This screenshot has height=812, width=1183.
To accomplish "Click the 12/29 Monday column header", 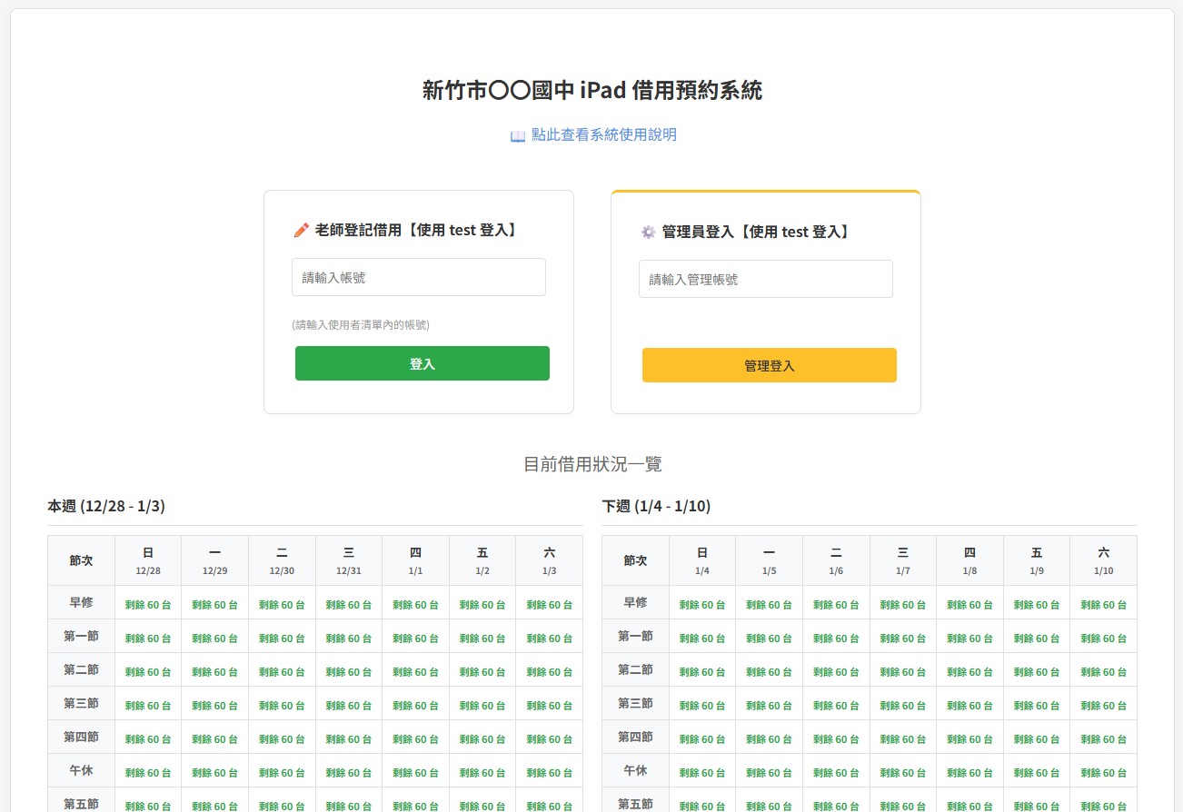I will [215, 560].
